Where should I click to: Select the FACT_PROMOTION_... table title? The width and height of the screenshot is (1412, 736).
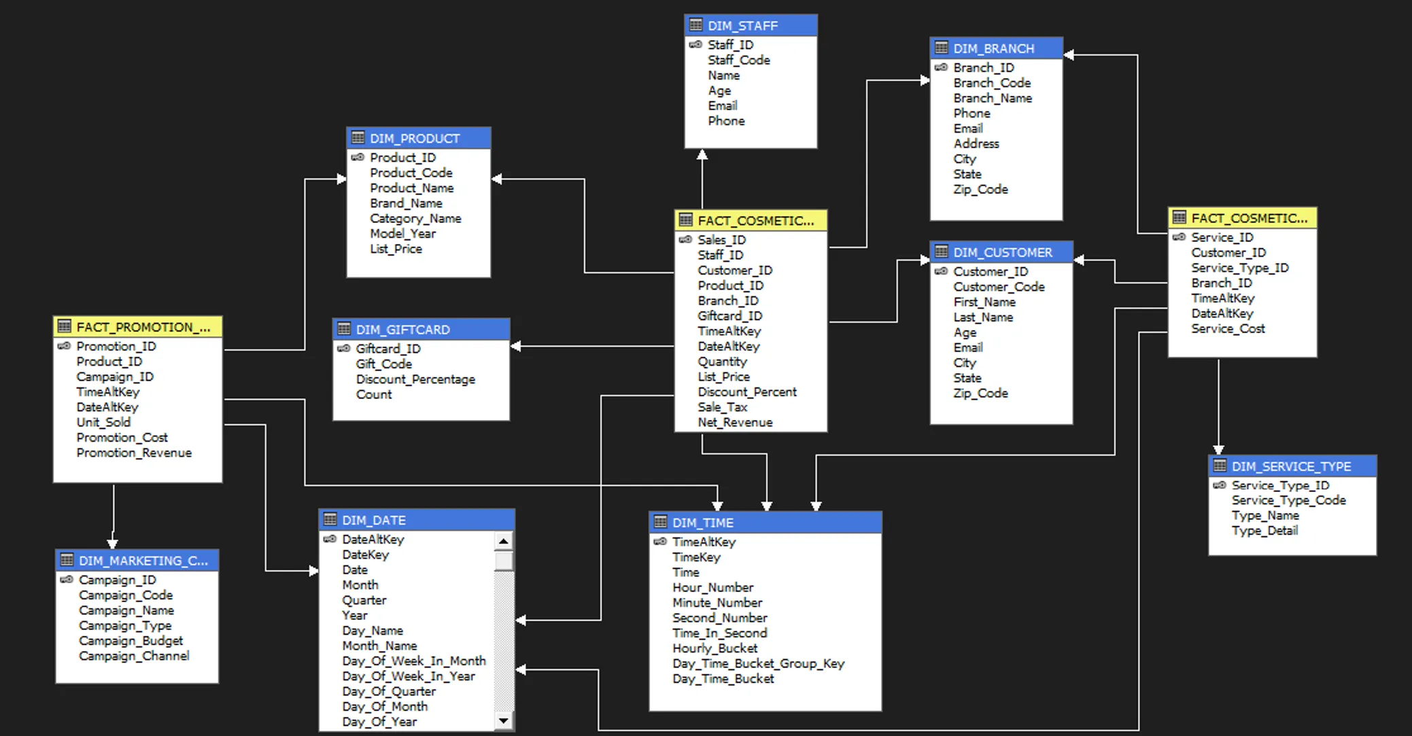coord(143,327)
